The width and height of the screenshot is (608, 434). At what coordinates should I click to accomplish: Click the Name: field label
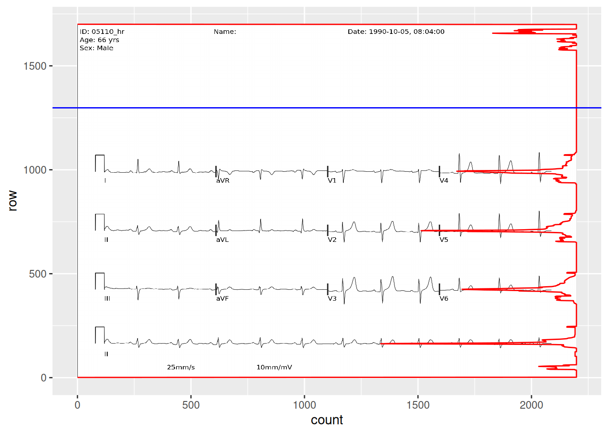[x=225, y=32]
